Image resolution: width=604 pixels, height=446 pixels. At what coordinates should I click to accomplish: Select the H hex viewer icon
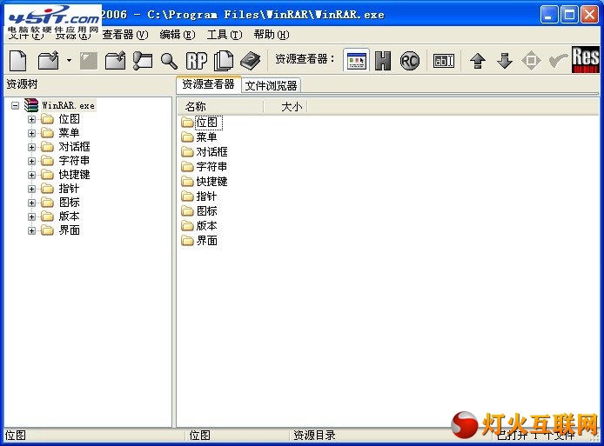383,60
